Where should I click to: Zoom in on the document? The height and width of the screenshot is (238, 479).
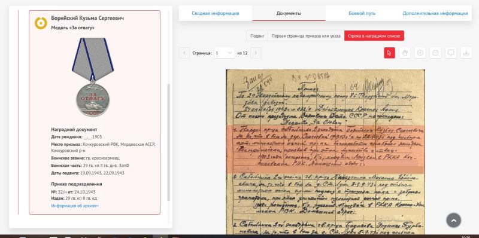pos(420,53)
